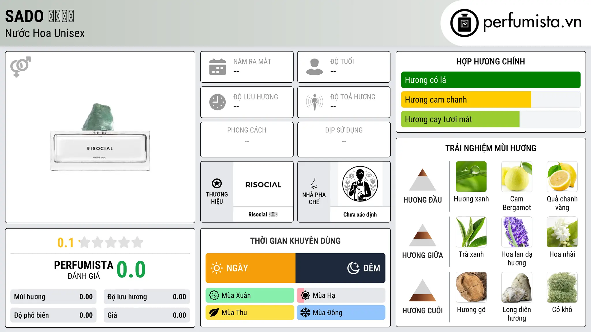Open the Risocial perfume bottle image
Viewport: 591px width, 332px height.
pyautogui.click(x=100, y=137)
